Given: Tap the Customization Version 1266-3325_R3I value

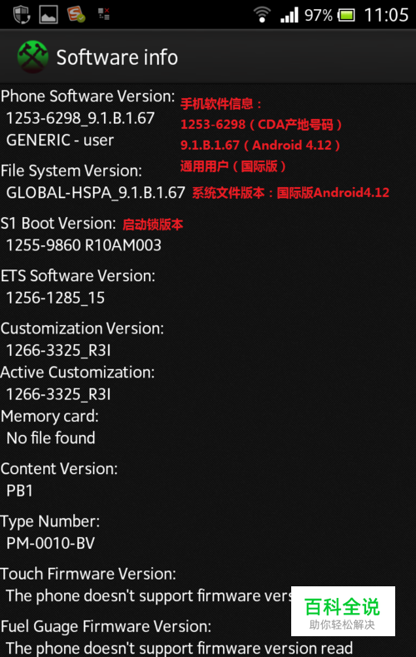Looking at the screenshot, I should pyautogui.click(x=58, y=350).
